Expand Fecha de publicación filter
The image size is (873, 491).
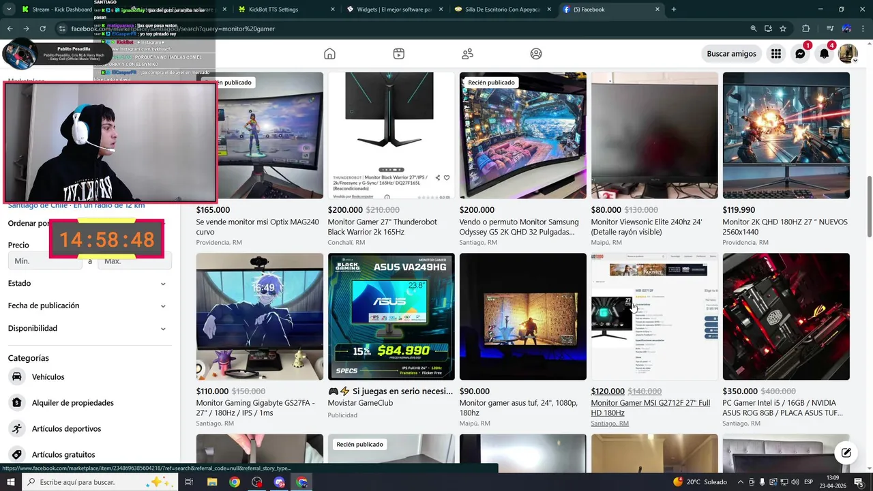[x=87, y=306]
